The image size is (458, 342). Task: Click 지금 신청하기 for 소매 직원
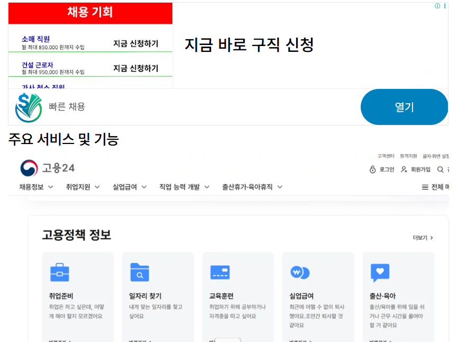[136, 43]
